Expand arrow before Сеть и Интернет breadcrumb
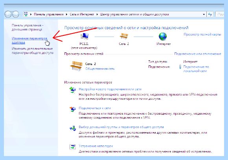The width and height of the screenshot is (228, 160). 66,14
